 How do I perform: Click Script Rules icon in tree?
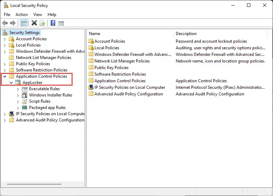[x=25, y=101]
